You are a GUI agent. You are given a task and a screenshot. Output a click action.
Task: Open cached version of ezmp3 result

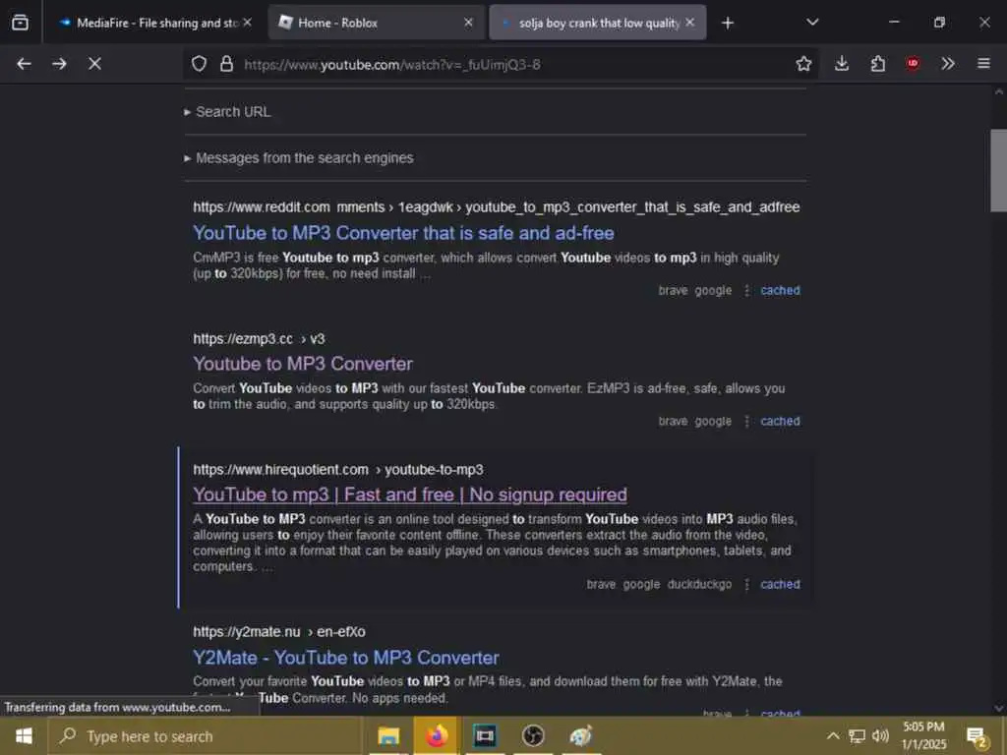pyautogui.click(x=780, y=421)
